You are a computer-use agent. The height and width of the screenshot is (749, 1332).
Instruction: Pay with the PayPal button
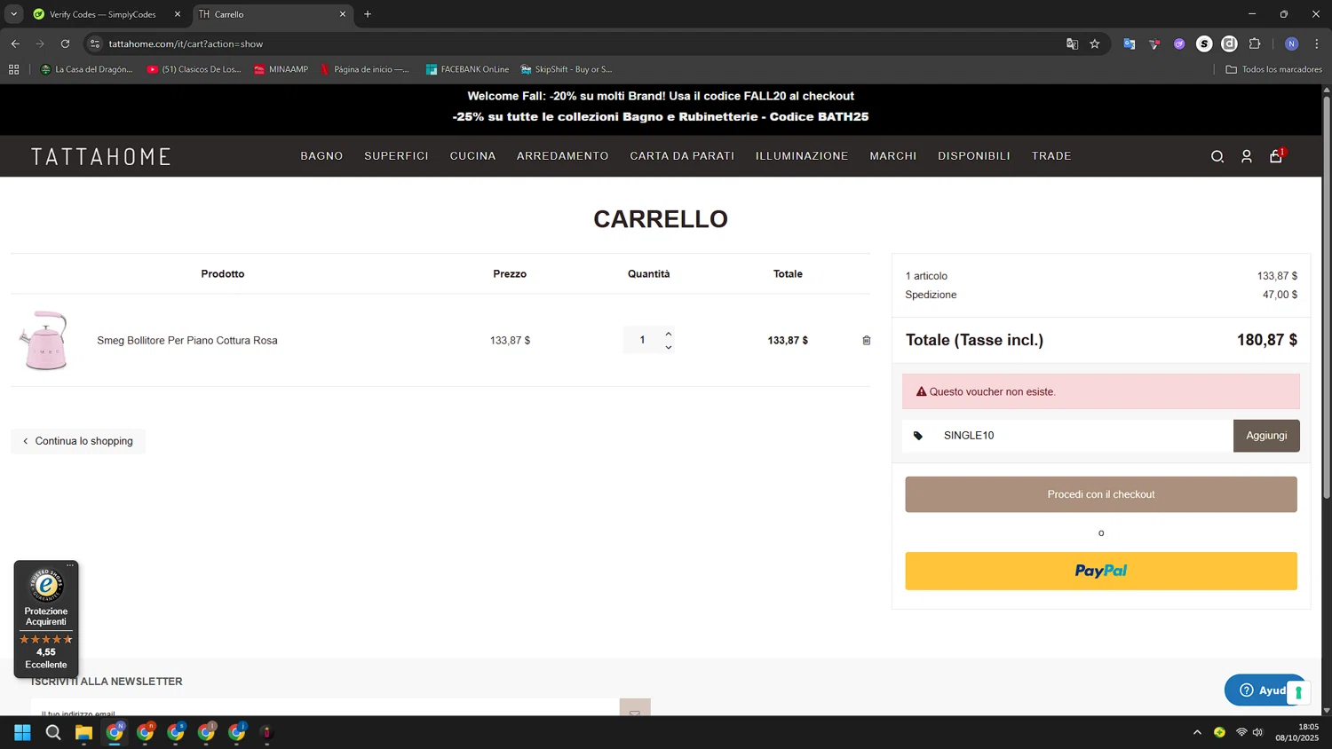[x=1101, y=572]
